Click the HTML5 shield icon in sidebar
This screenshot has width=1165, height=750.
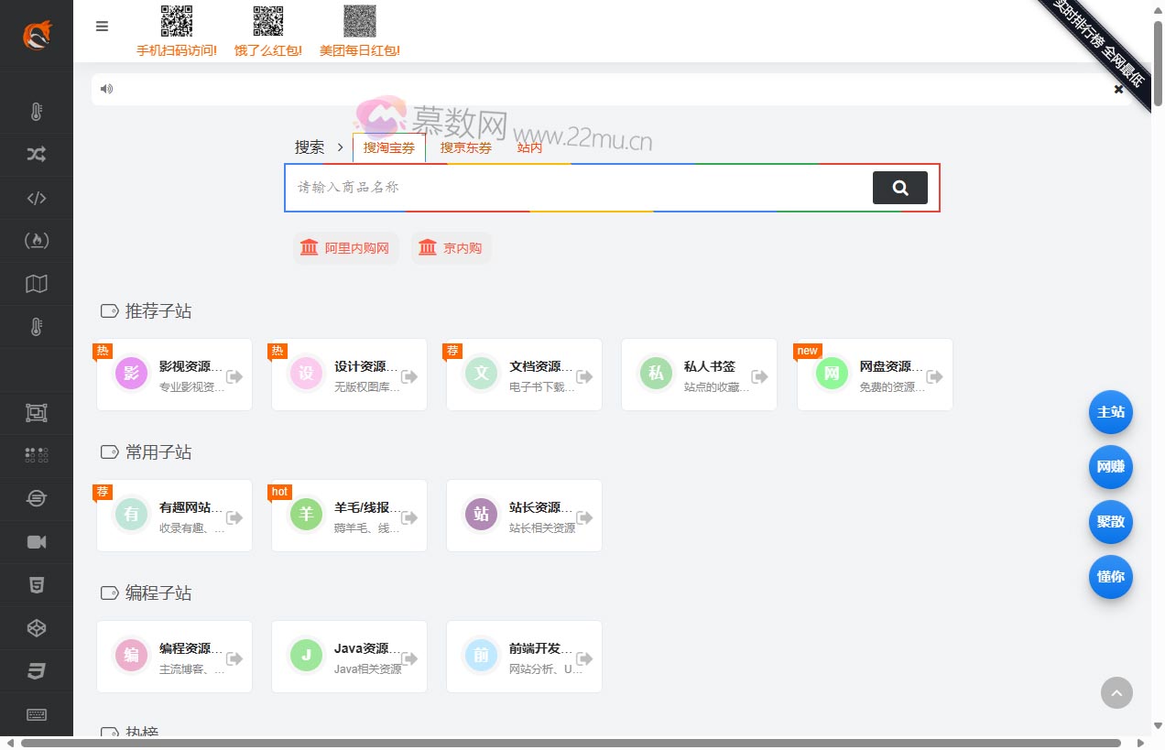point(37,584)
